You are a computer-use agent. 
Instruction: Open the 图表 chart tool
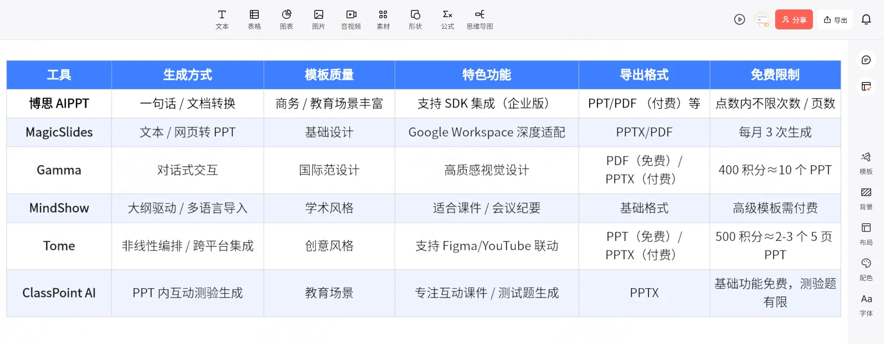287,19
